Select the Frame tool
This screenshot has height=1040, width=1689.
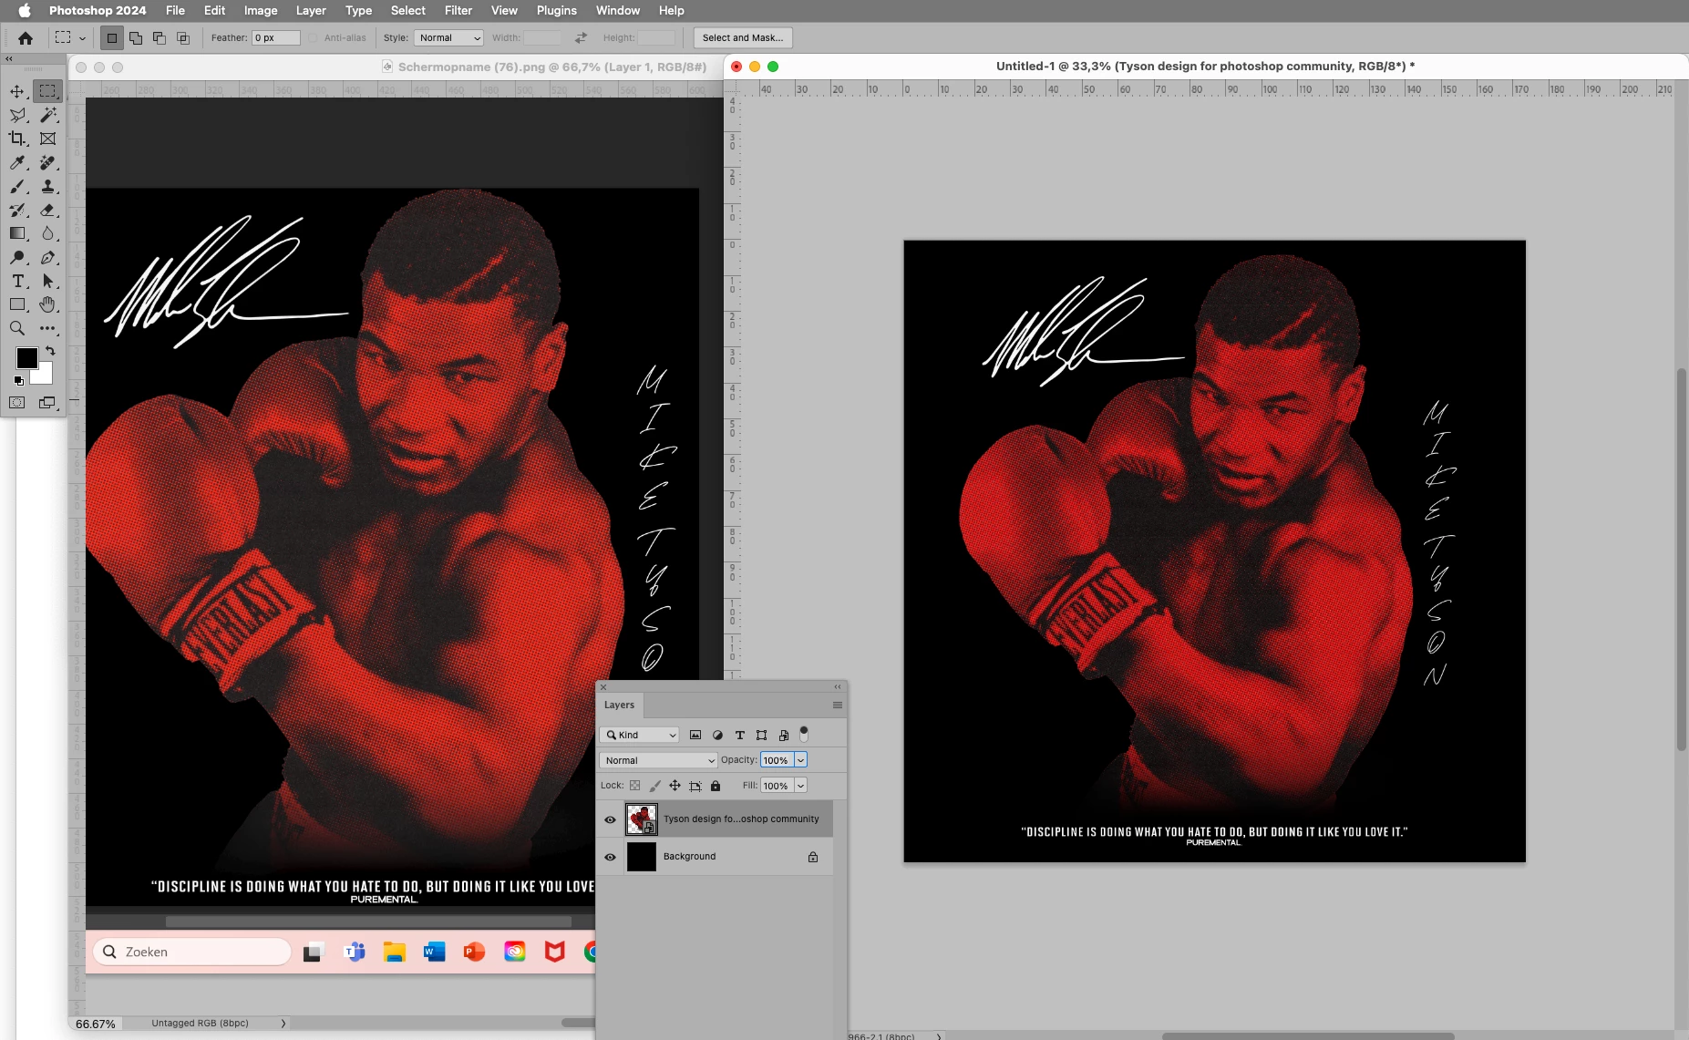[47, 139]
